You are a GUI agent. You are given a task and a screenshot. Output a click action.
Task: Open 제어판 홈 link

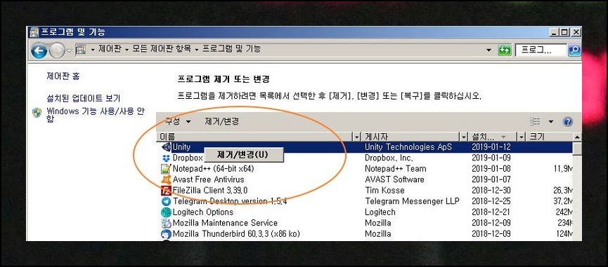[x=63, y=76]
